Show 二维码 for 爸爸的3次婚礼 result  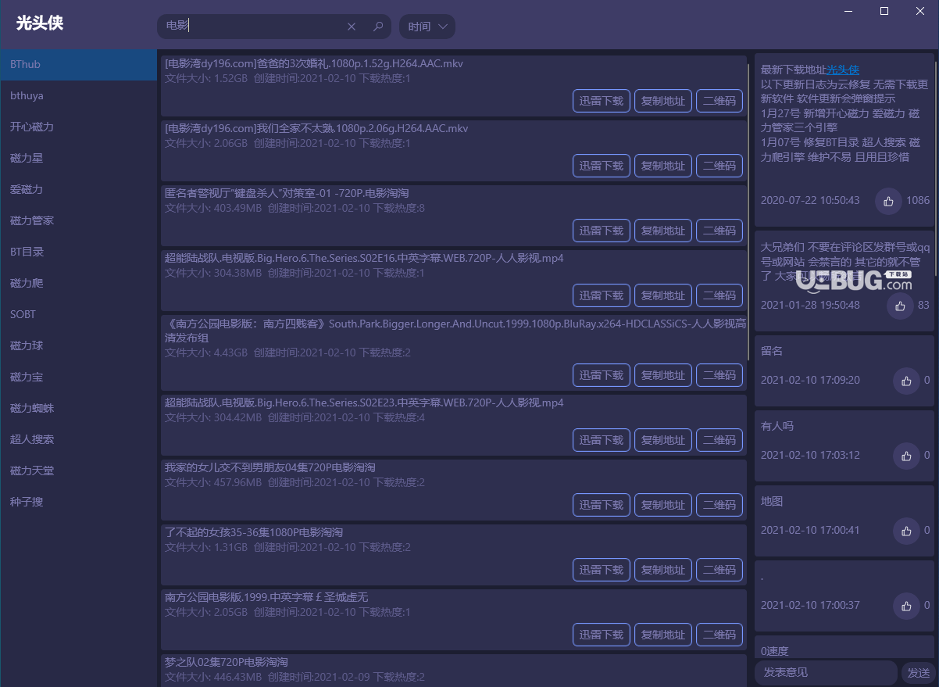719,101
